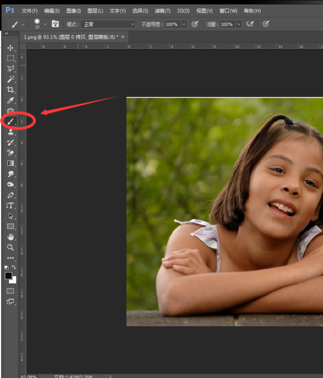Screen dimensions: 323x378
Task: Open the blending mode 正常 dropdown
Action: pyautogui.click(x=108, y=24)
